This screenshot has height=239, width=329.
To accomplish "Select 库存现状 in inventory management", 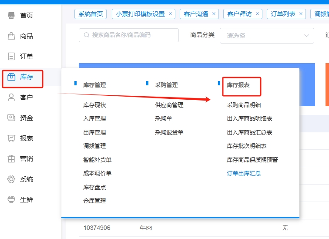I will coord(94,105).
